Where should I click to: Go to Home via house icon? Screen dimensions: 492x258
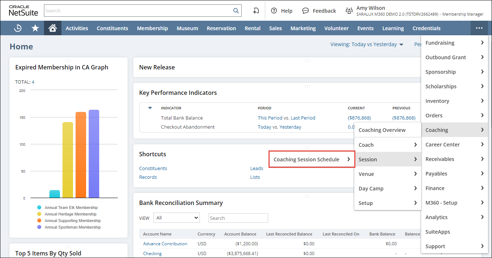click(x=53, y=28)
